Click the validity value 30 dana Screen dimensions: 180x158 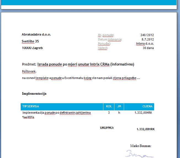pos(148,48)
